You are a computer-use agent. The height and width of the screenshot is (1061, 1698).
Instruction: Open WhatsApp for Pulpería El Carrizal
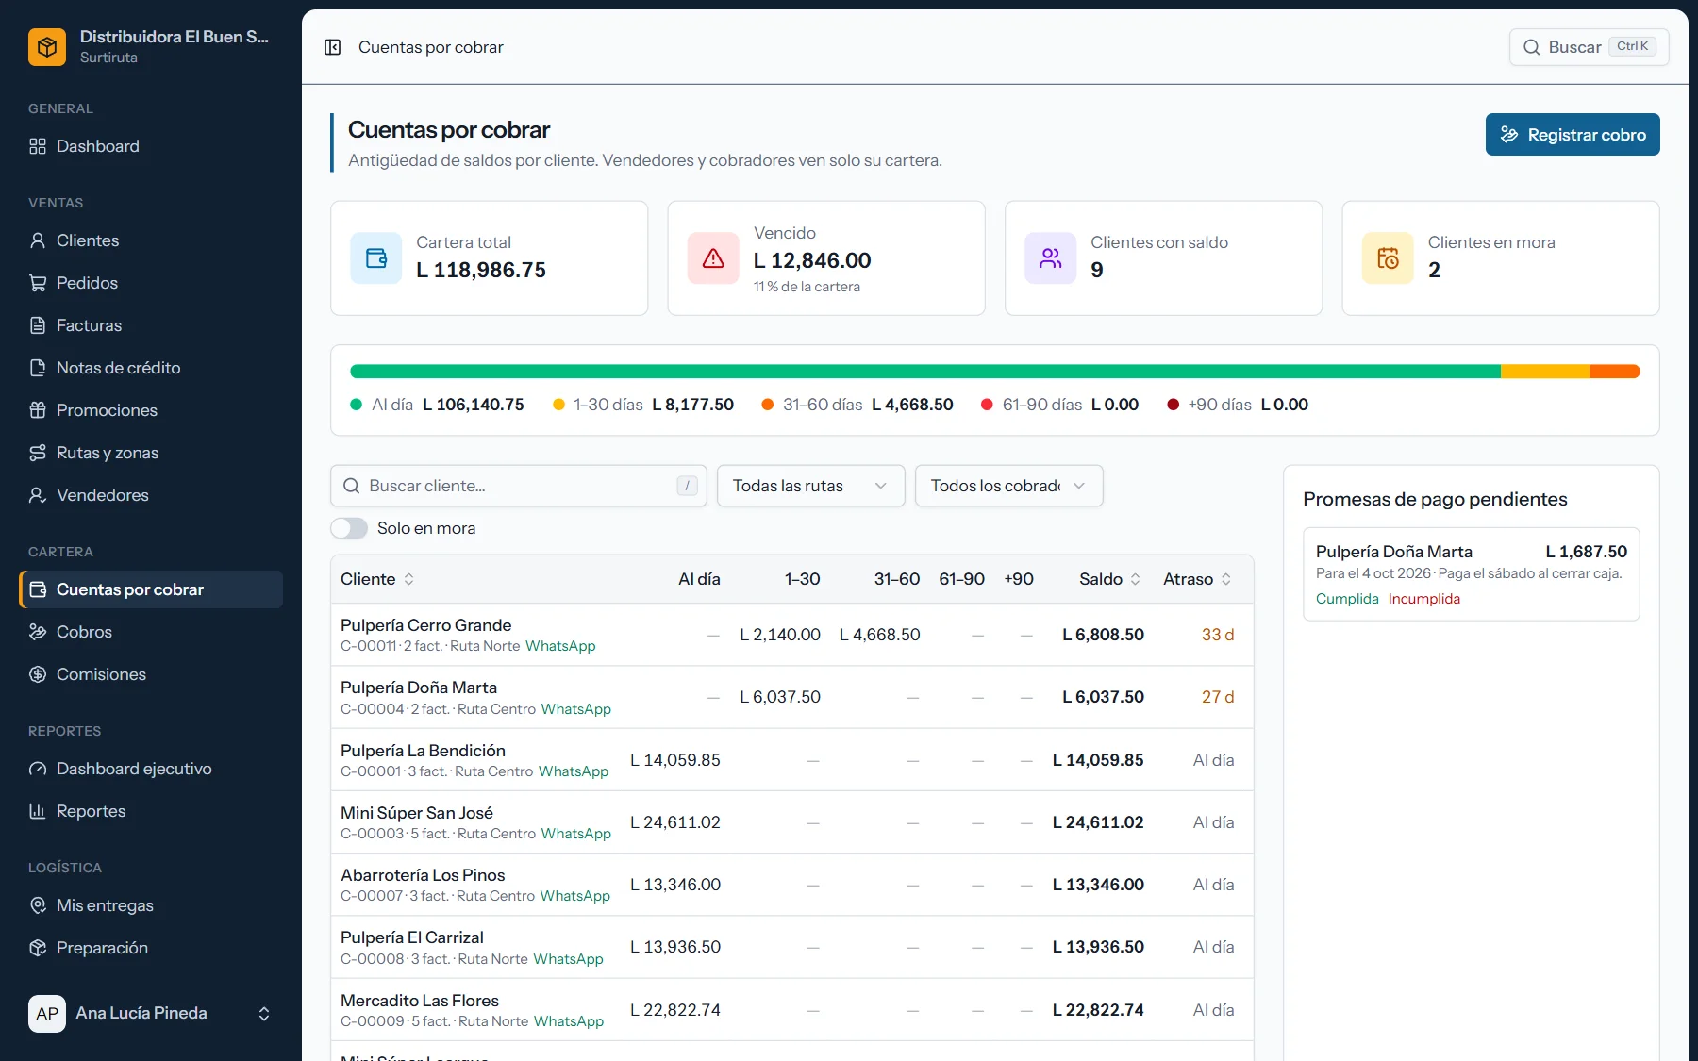click(x=568, y=959)
